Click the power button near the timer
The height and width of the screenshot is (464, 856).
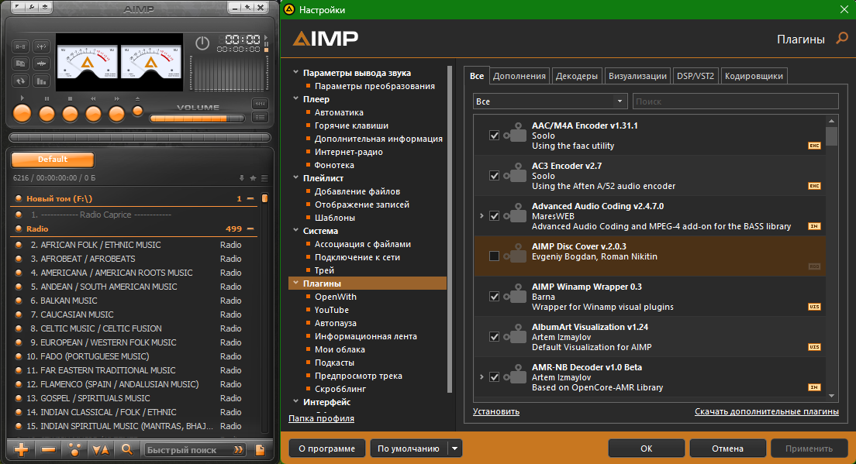[202, 43]
